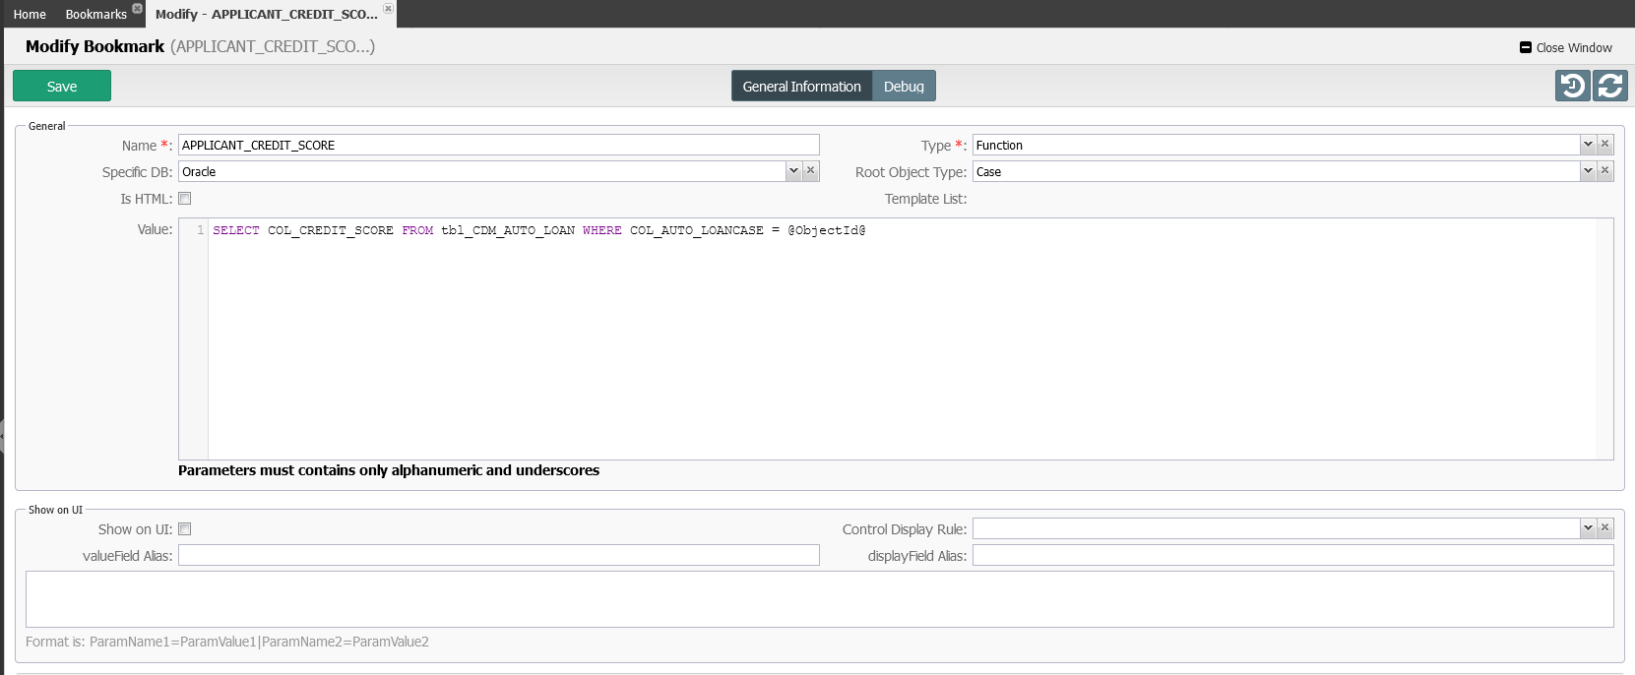Expand the Control Display Rule dropdown

[x=1587, y=528]
